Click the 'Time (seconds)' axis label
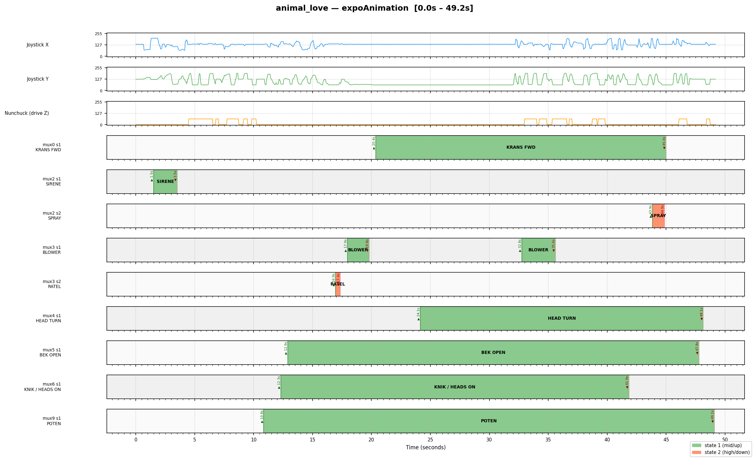 pos(426,448)
